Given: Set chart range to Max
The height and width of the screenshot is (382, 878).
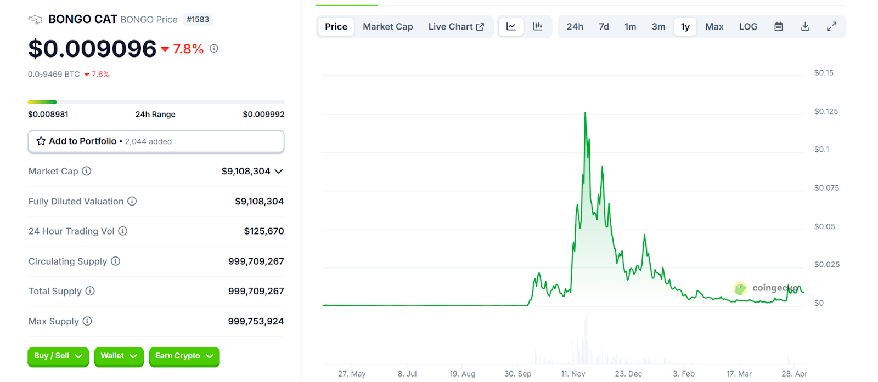Looking at the screenshot, I should (x=714, y=26).
